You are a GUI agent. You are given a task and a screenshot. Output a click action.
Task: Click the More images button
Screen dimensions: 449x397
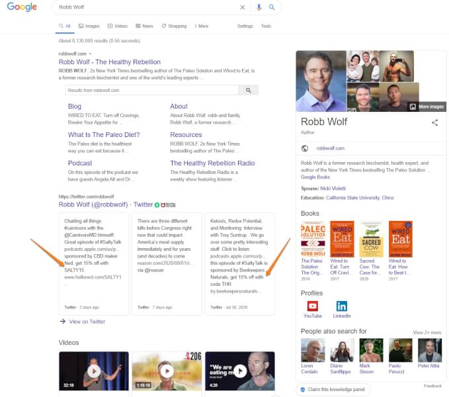tap(427, 107)
